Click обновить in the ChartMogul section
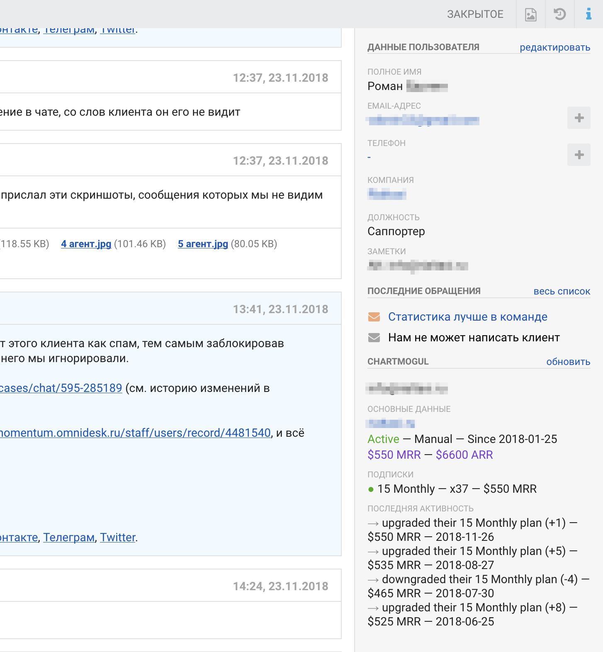The height and width of the screenshot is (652, 603). pyautogui.click(x=568, y=362)
